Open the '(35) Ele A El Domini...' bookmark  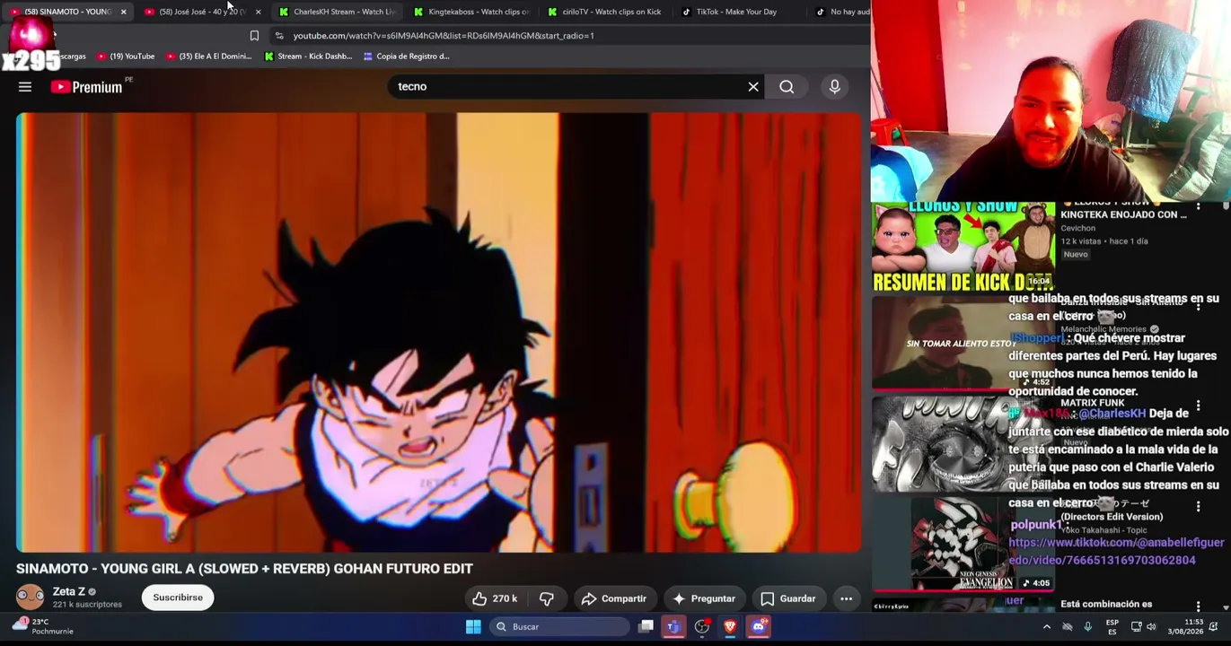coord(208,57)
